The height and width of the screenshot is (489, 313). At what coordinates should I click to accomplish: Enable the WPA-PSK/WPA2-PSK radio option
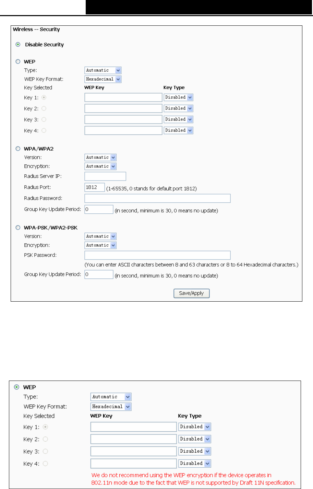(18, 228)
